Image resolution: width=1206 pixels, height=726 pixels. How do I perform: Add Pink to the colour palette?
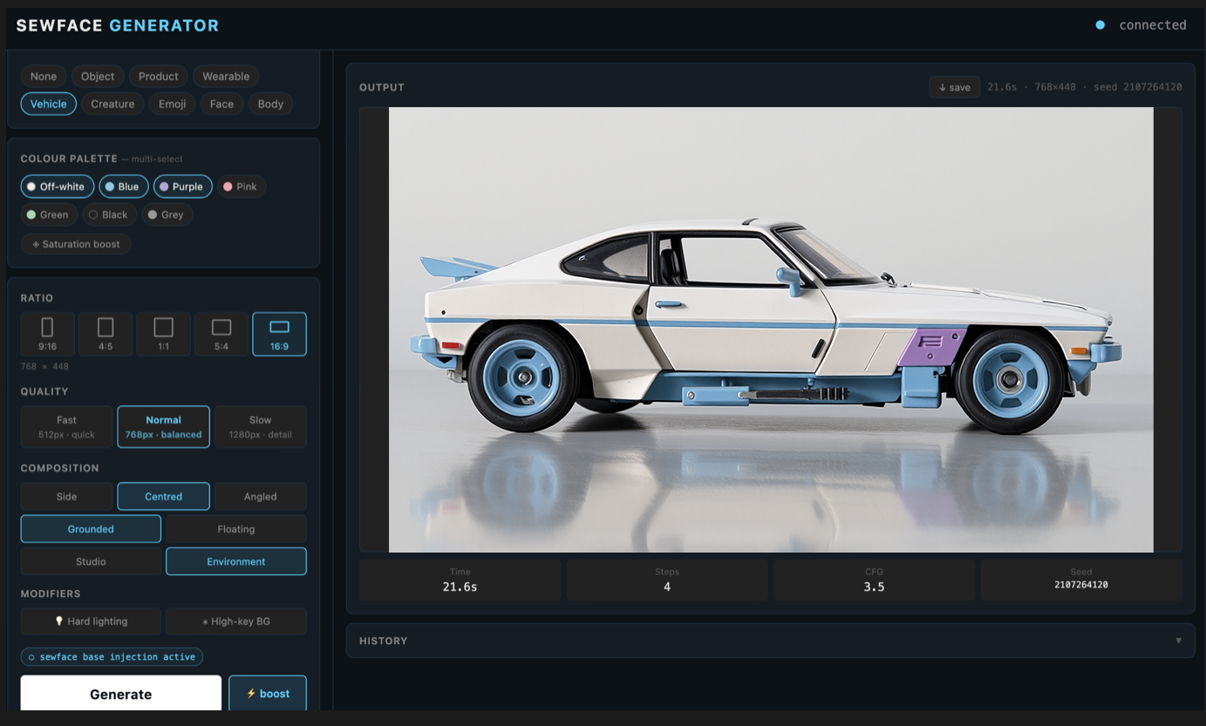point(242,187)
